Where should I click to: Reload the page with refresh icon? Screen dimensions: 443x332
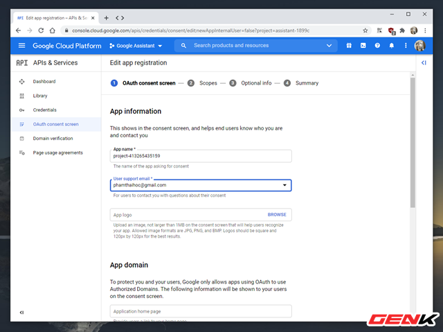pos(41,30)
